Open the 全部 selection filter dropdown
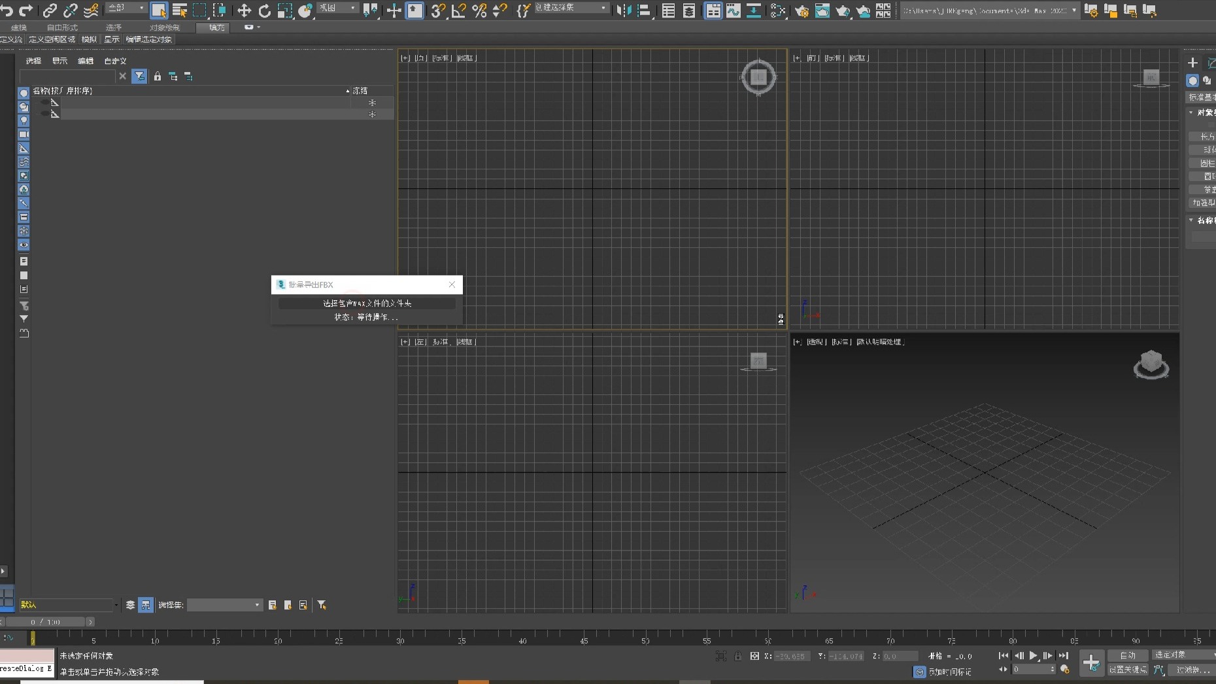 click(x=126, y=7)
